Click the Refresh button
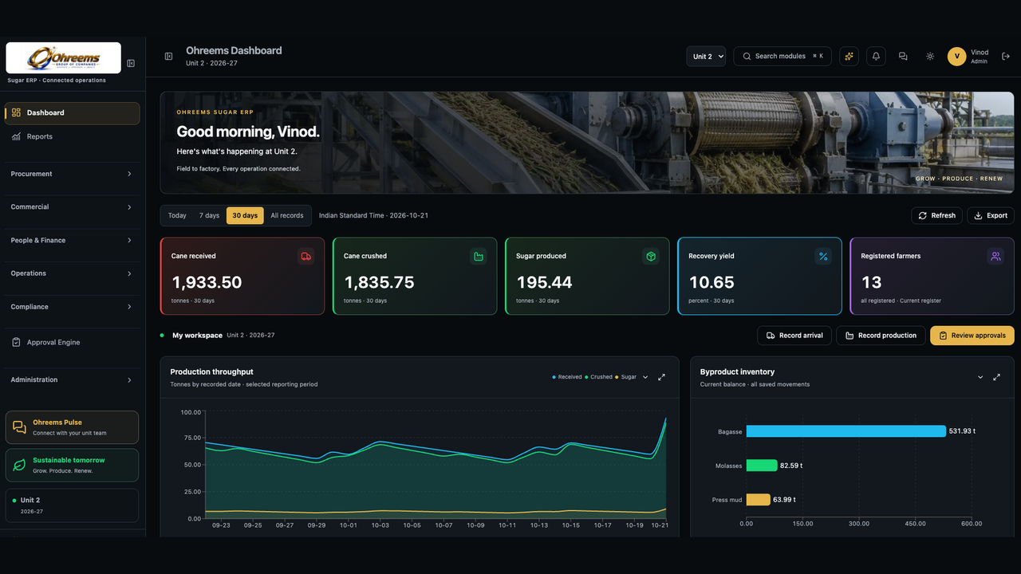 pyautogui.click(x=936, y=216)
